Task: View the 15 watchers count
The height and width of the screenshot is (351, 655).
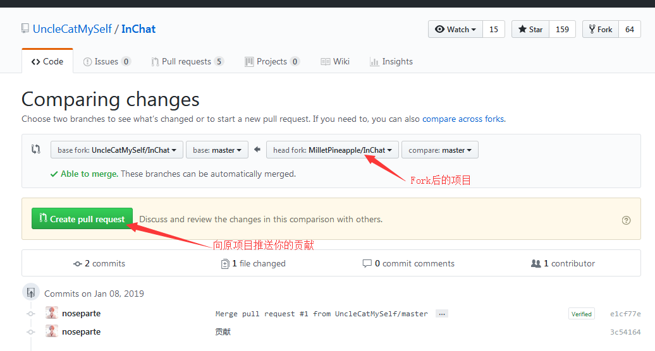Action: 494,29
